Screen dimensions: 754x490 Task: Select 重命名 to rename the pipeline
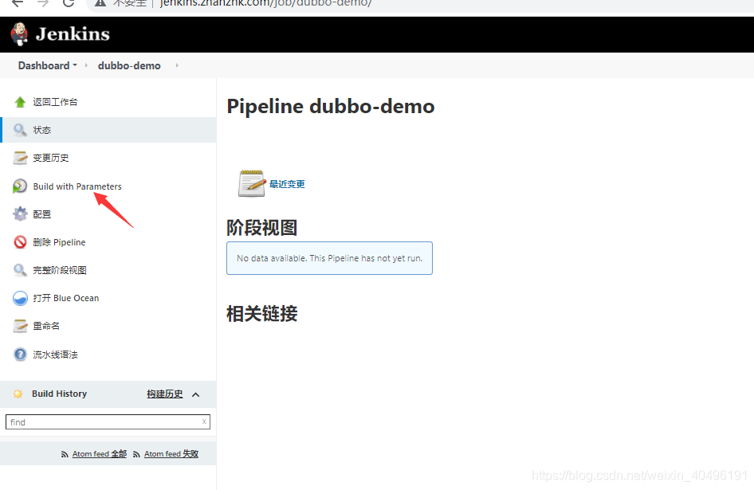coord(46,326)
